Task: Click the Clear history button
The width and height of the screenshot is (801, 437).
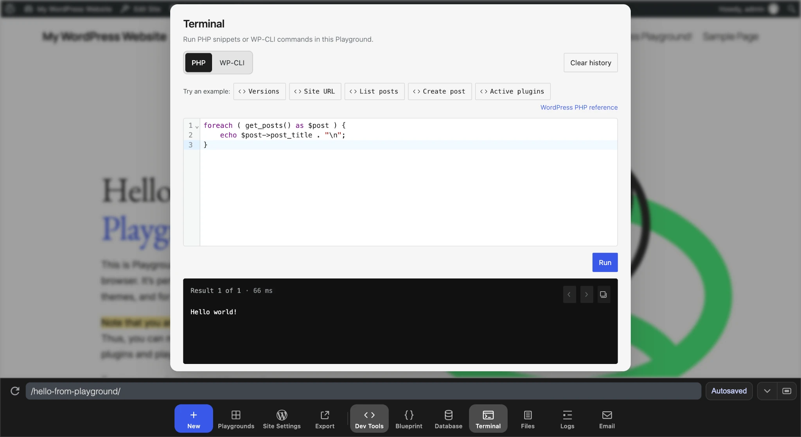Action: (x=591, y=63)
